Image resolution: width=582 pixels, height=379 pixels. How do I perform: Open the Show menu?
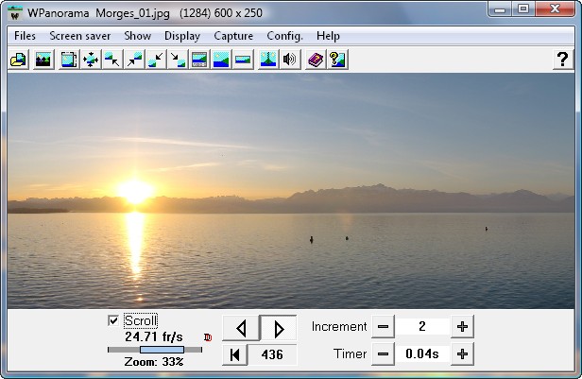[x=138, y=36]
